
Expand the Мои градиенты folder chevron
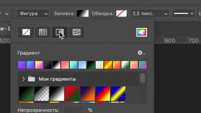coord(24,79)
